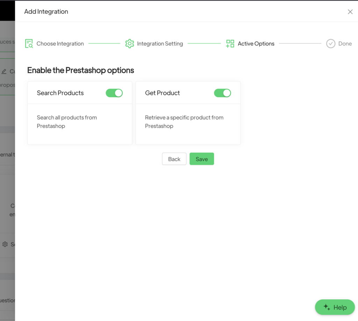Jump to the Integration Setting step label
This screenshot has width=358, height=321.
pyautogui.click(x=160, y=44)
